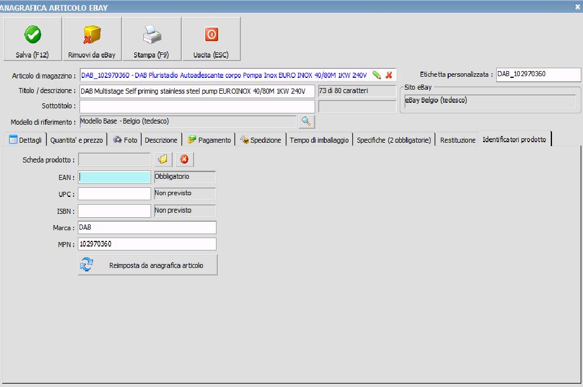Click red X icon beside Articolo di magazzino
Screen dimensions: 583x387
point(389,75)
